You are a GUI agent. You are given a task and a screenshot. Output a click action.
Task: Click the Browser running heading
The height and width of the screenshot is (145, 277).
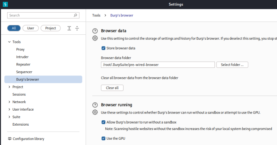click(x=116, y=105)
